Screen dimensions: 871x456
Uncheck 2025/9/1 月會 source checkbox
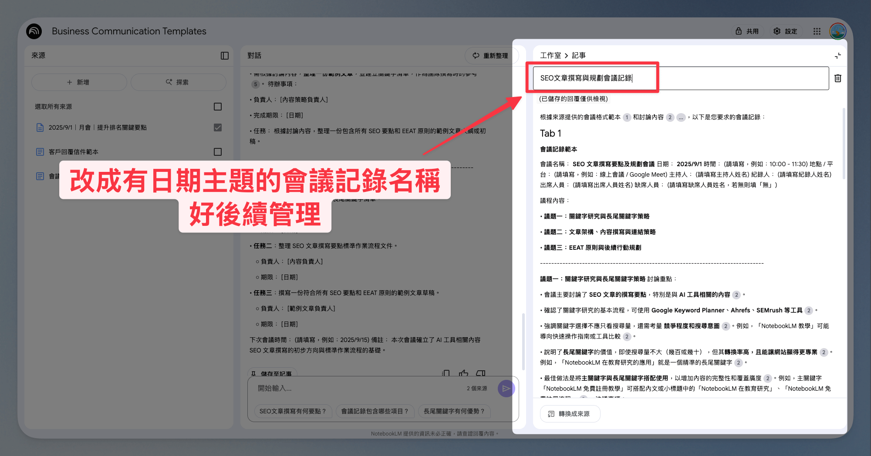(x=218, y=127)
